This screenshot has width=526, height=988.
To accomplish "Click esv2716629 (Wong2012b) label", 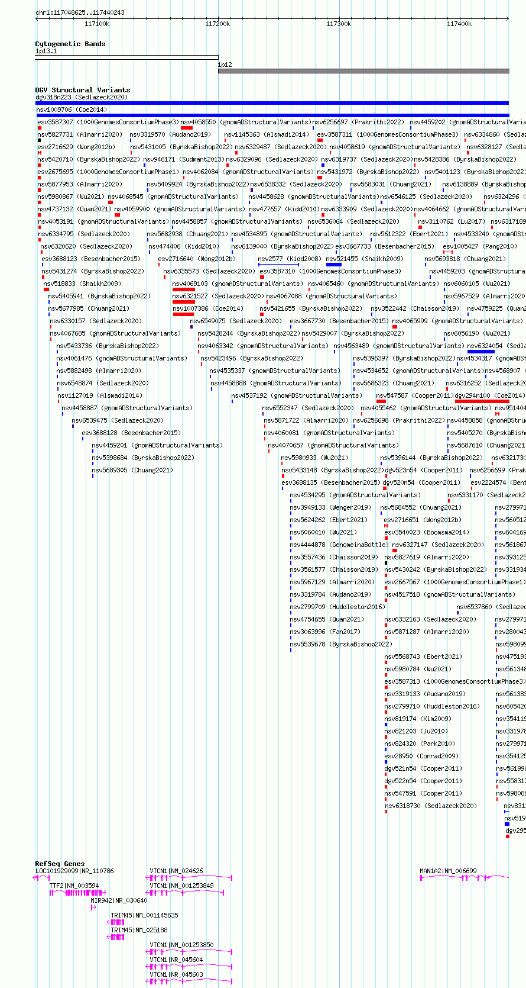I will pyautogui.click(x=76, y=147).
